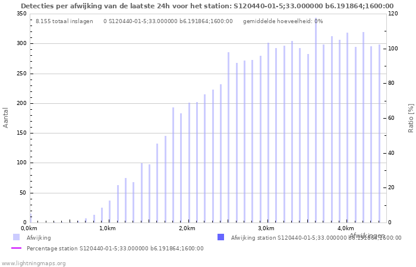Click the 'Ratio [%]' right axis label
416x267 pixels.
[x=411, y=118]
